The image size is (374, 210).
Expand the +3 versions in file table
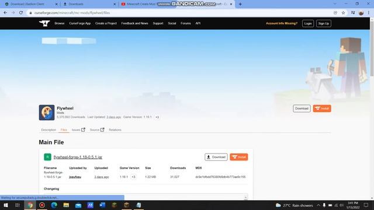pyautogui.click(x=134, y=177)
